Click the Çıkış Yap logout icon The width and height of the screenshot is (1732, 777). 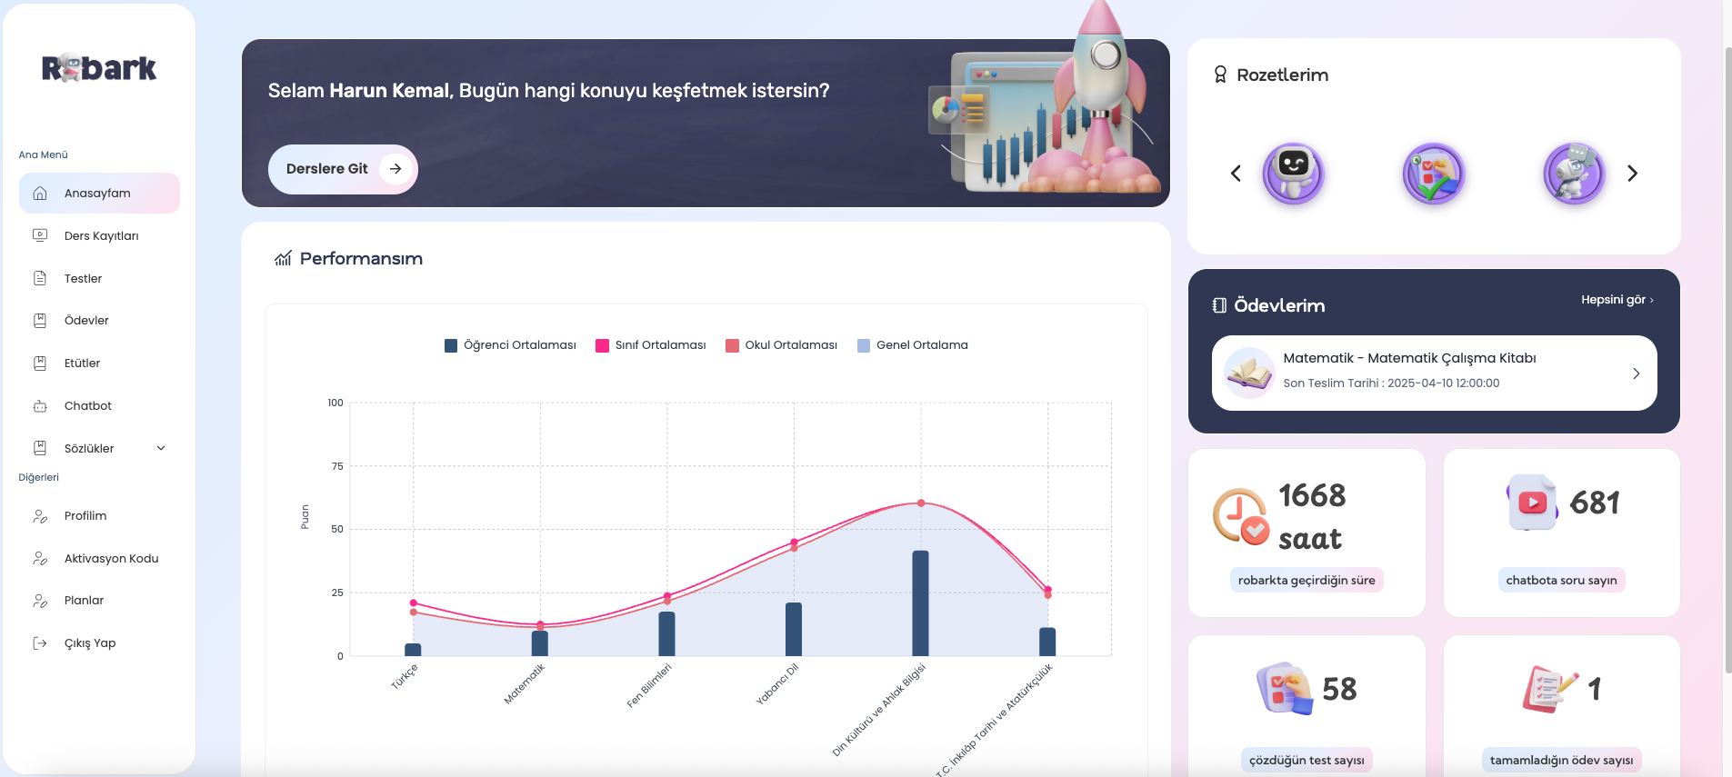coord(40,643)
